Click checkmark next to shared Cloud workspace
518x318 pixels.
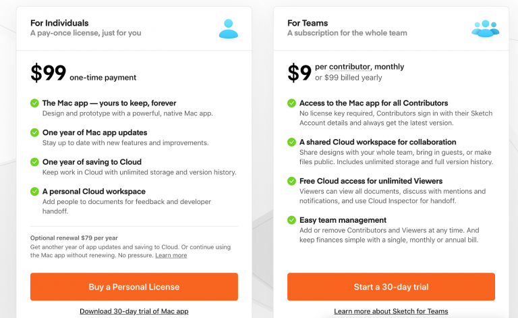coord(291,142)
